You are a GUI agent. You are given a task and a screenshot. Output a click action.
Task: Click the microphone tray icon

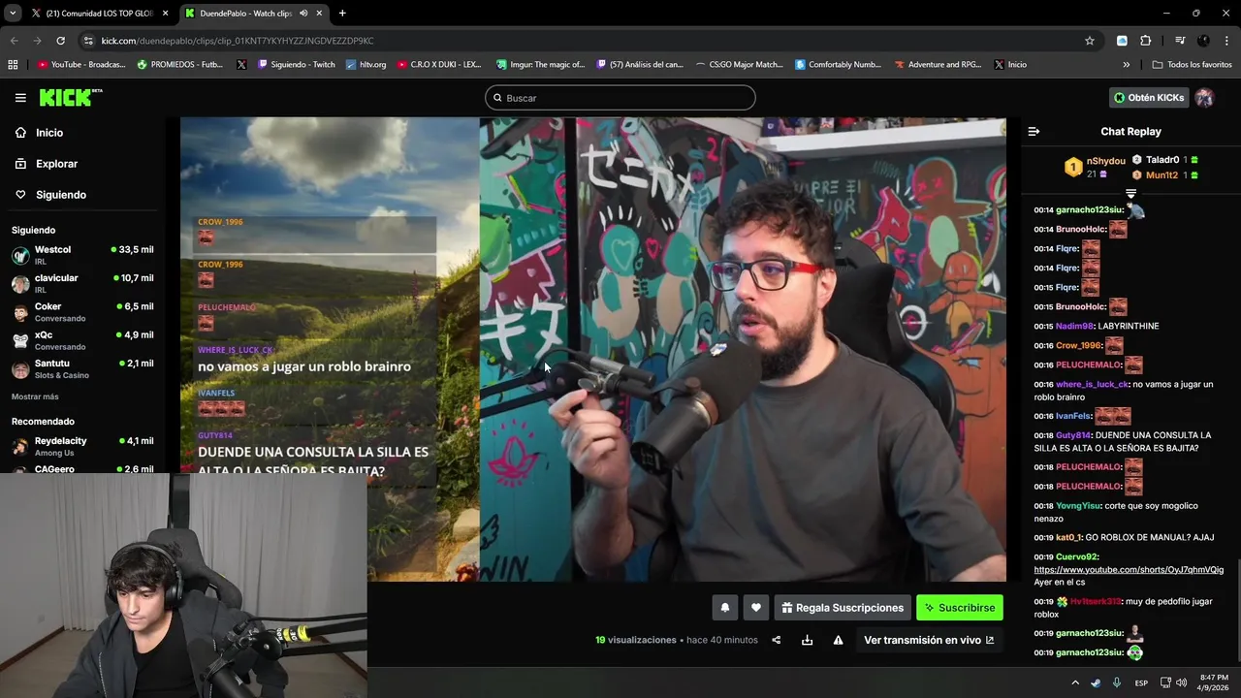(1117, 682)
